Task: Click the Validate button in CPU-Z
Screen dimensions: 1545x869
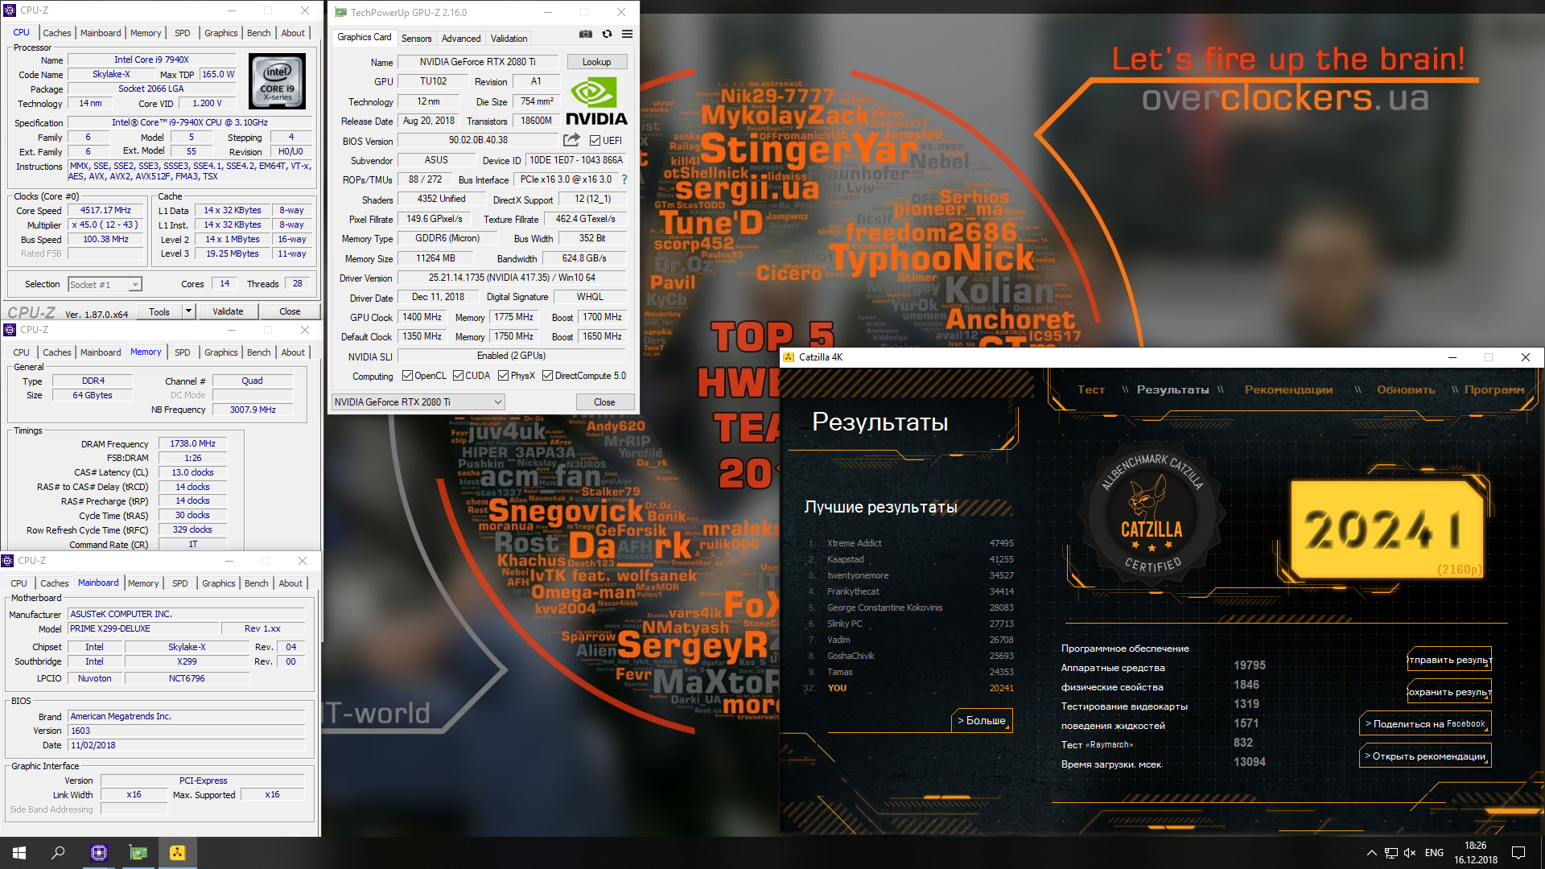Action: pos(228,311)
